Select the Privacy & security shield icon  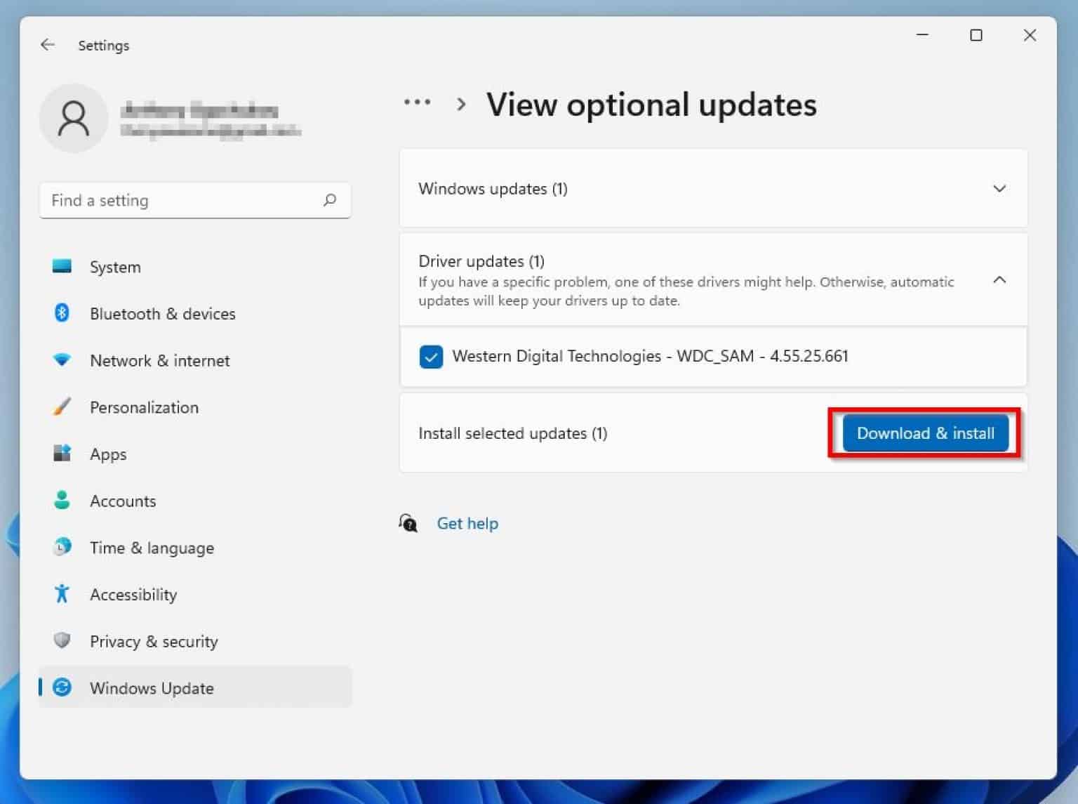(x=62, y=641)
